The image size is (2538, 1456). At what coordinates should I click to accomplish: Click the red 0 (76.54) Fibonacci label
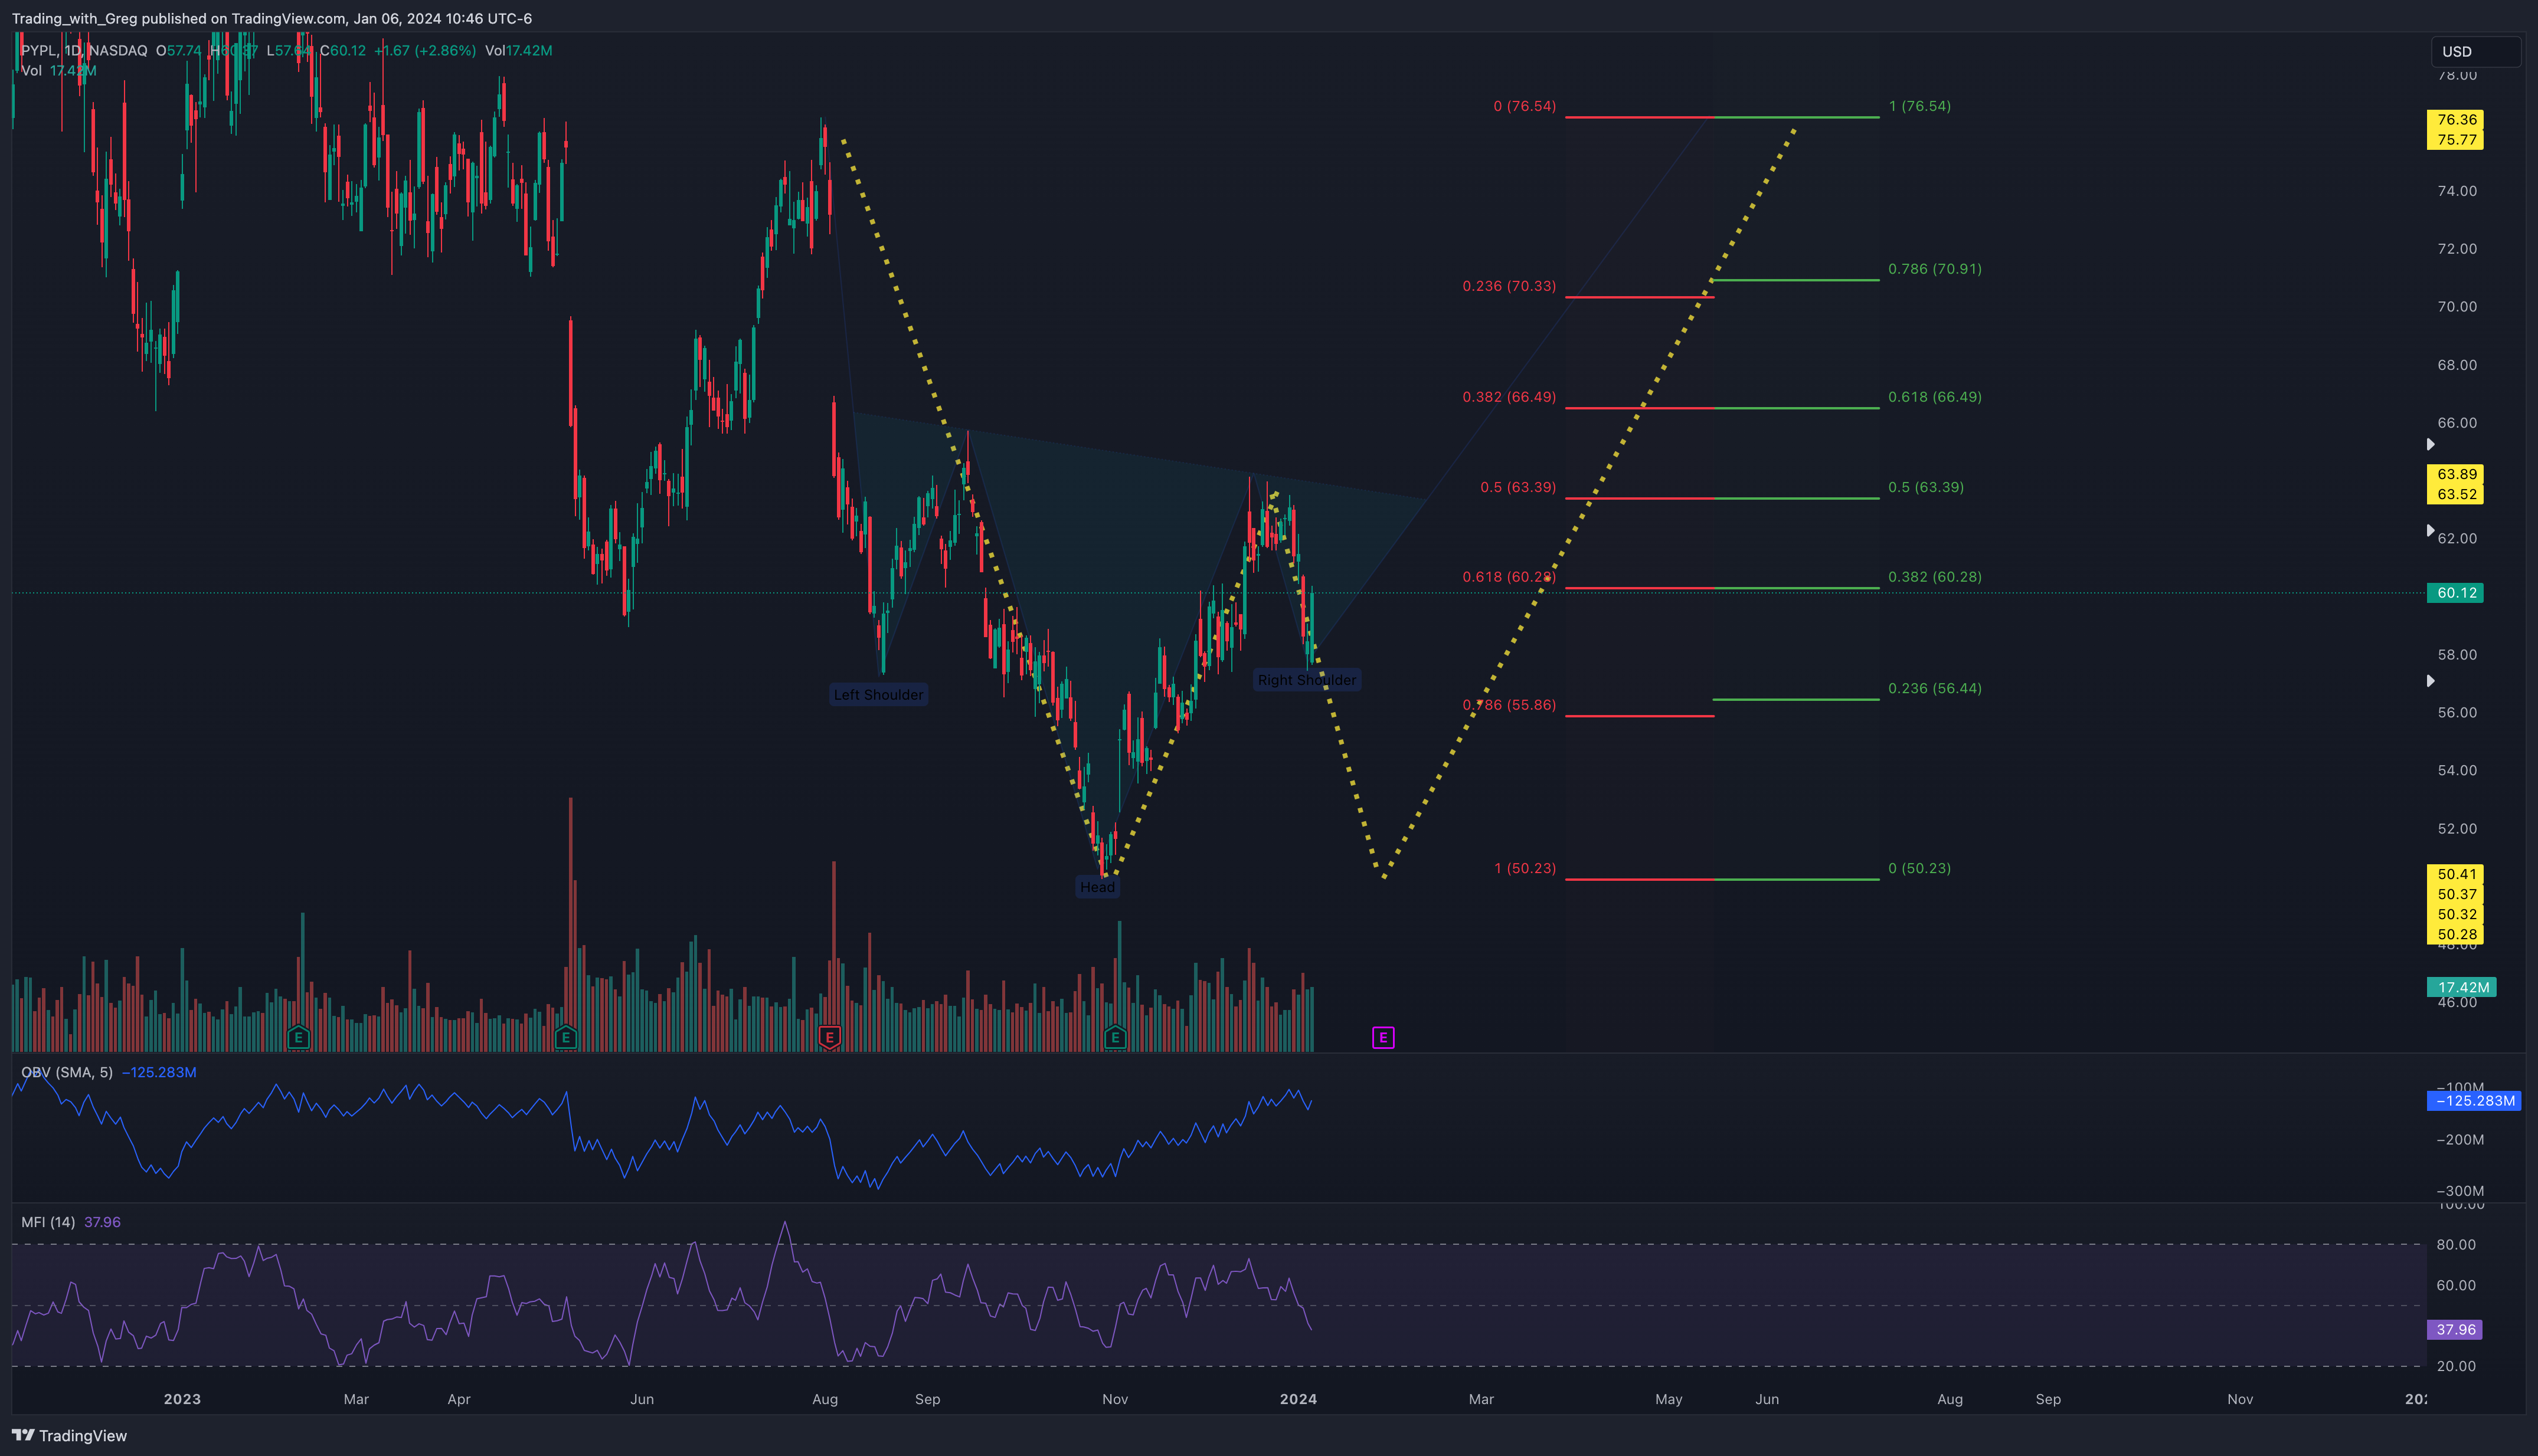click(1525, 106)
